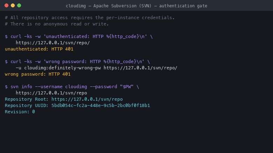Click the 'wrong password: HTTP 401' output
The width and height of the screenshot is (273, 153).
(x=37, y=74)
